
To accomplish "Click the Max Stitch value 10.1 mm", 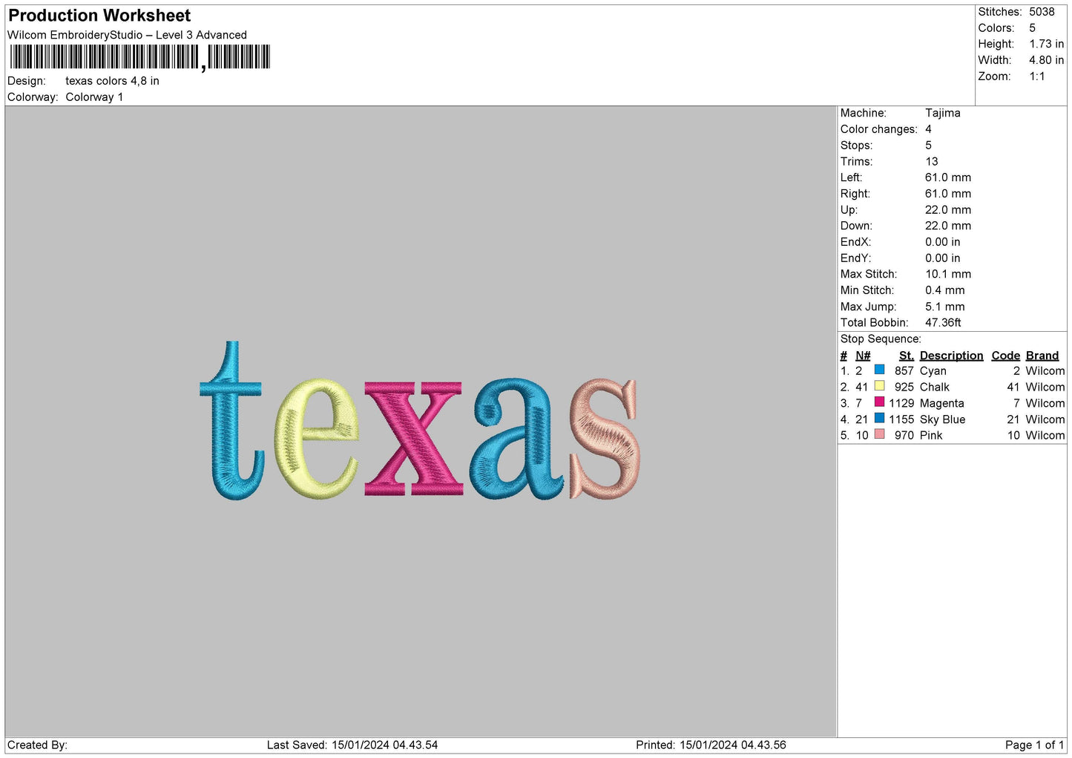I will point(947,274).
